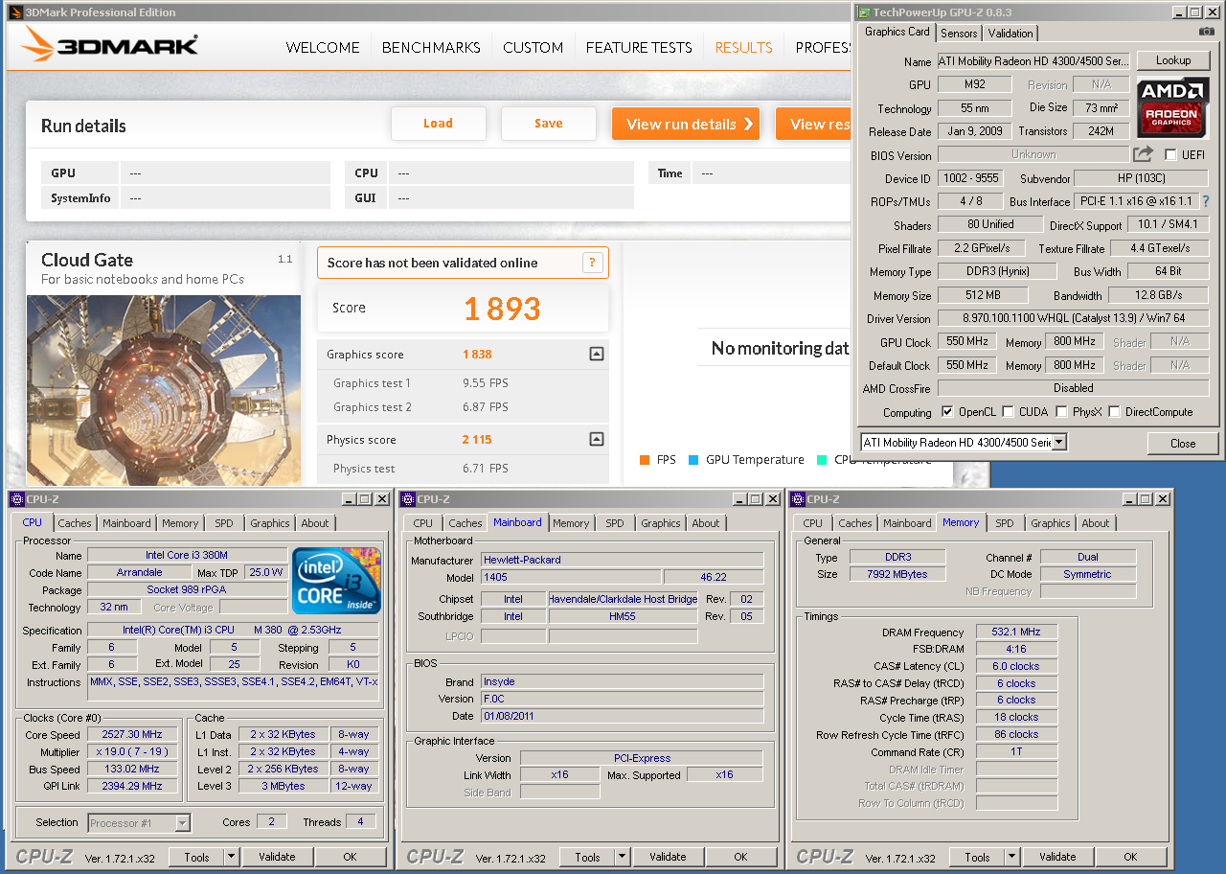Click the BIOS save/share arrow icon in GPU-Z
The image size is (1226, 874).
1144,153
